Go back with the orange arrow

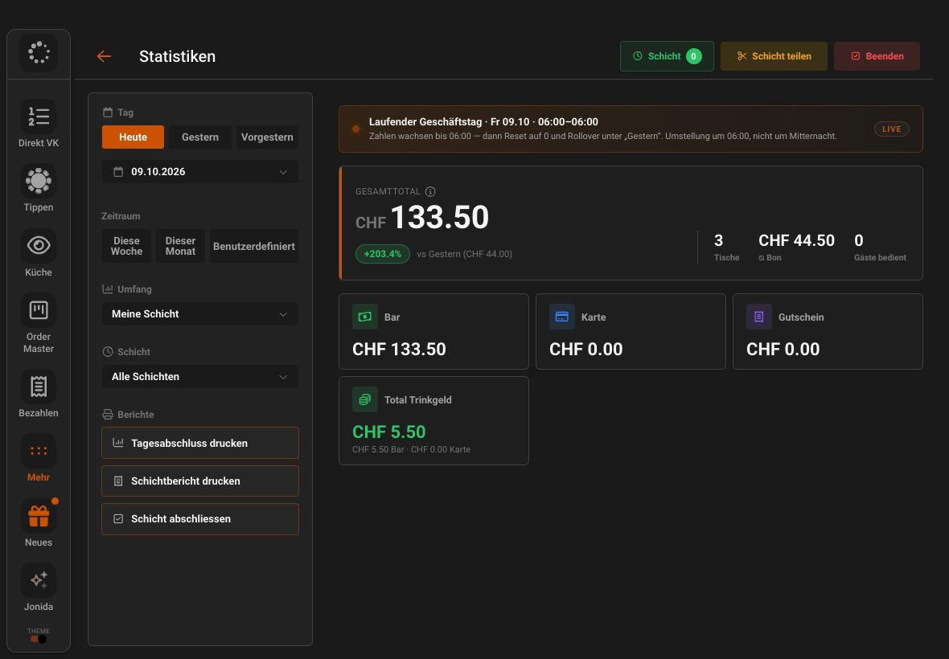coord(104,56)
